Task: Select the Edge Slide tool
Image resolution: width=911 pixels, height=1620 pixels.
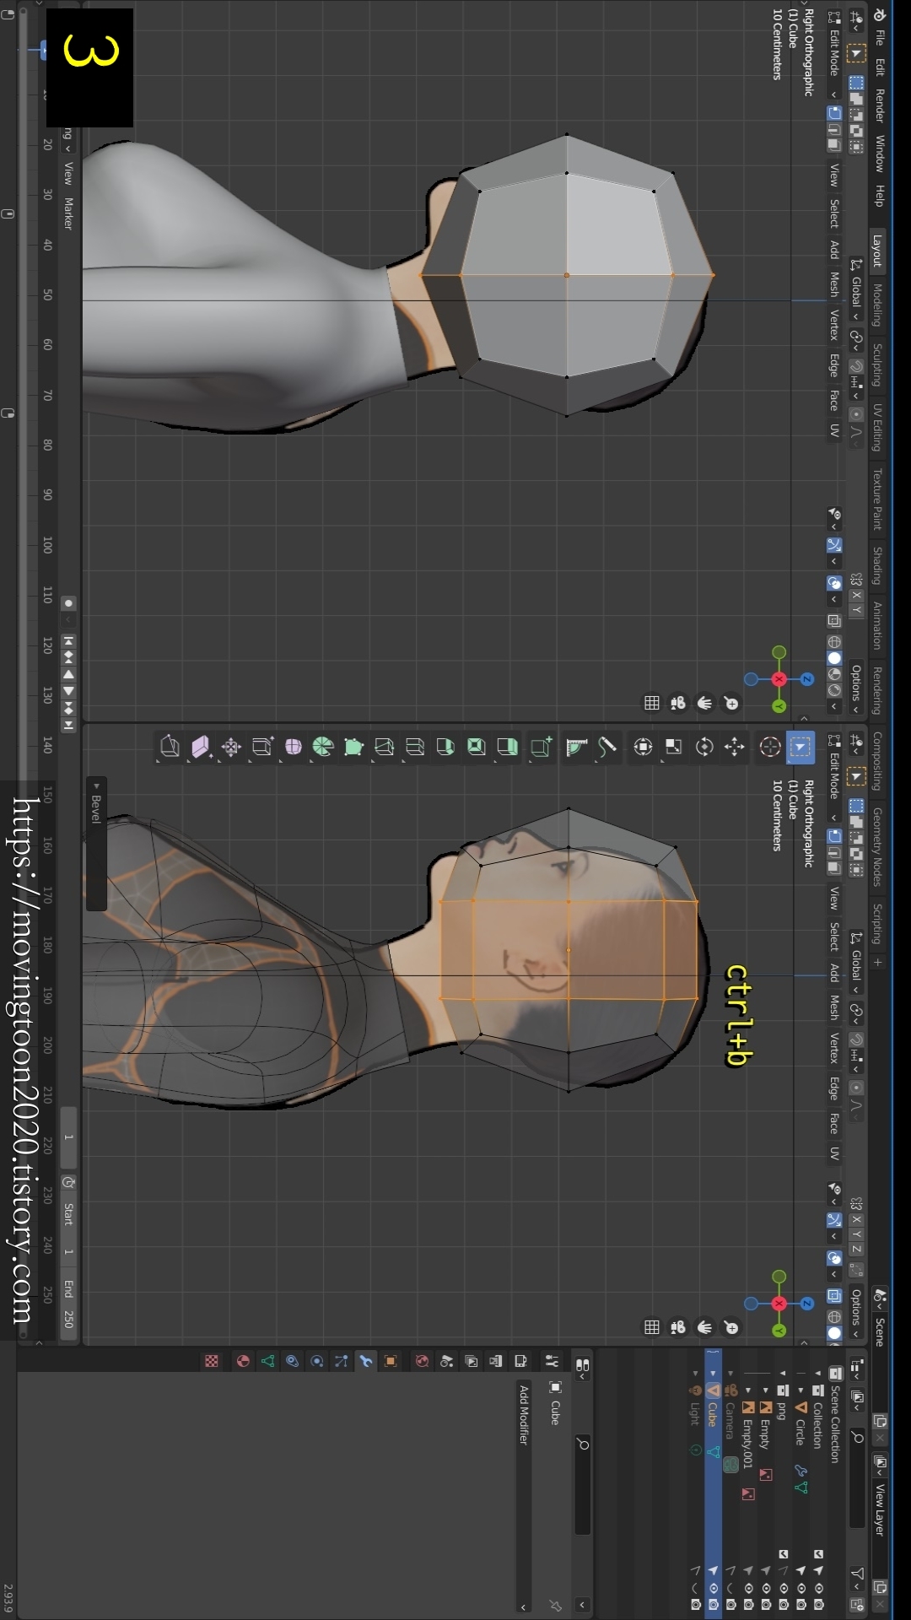Action: click(261, 747)
